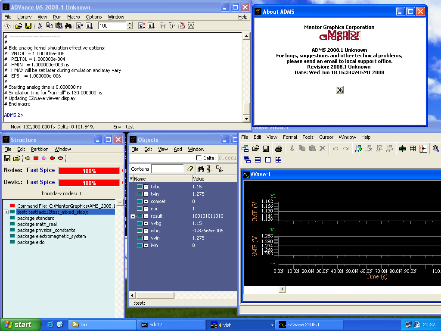
Task: Switch to adc12 command prompt in taskbar
Action: pyautogui.click(x=171, y=325)
